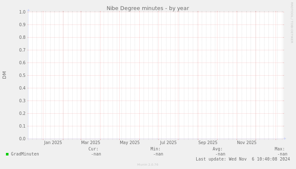Click the 'Min:' column header
Screen dimensions: 296x169
tap(155, 149)
